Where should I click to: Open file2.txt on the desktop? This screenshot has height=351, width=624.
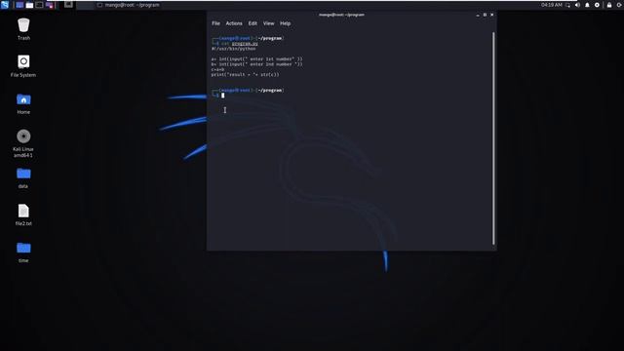tap(23, 214)
